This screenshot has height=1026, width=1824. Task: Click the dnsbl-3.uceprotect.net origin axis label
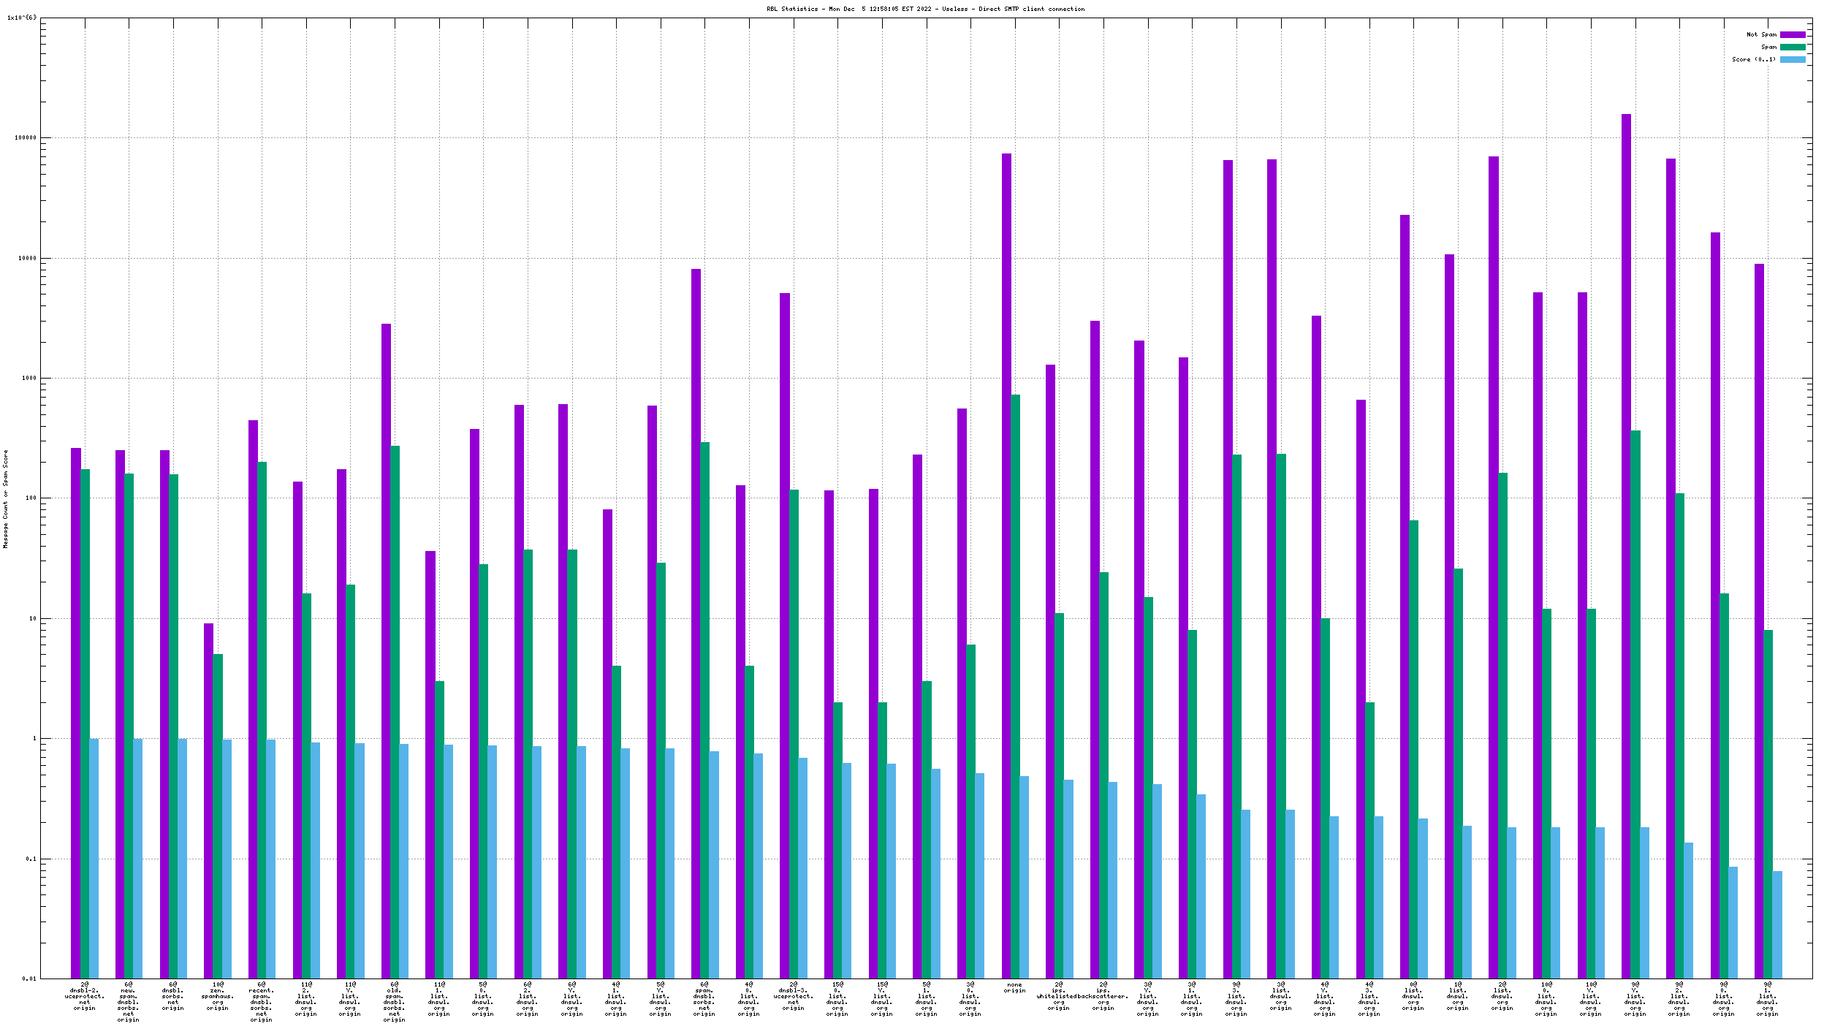[794, 997]
